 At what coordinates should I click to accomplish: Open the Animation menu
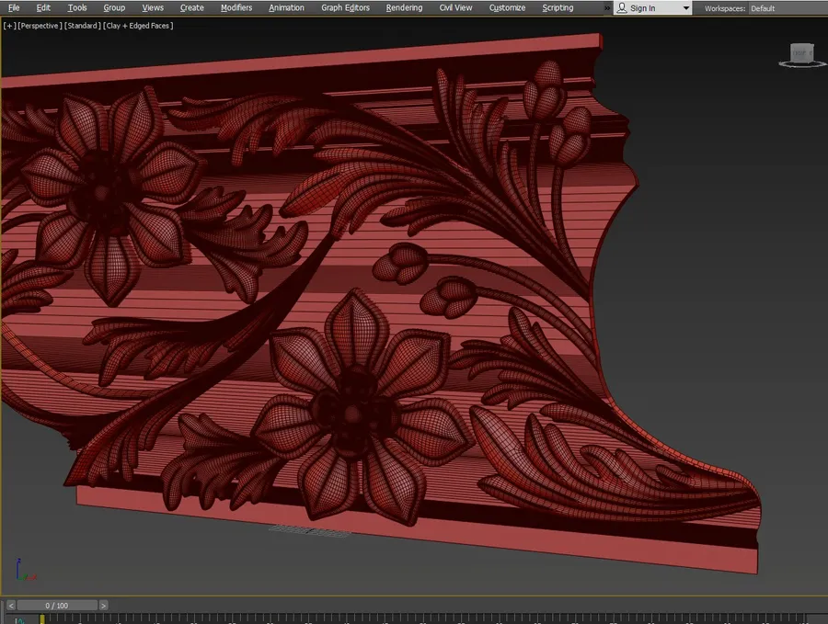click(286, 8)
